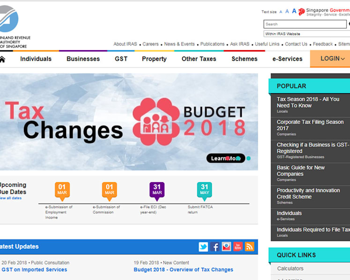Click the Learn More banner button

(x=226, y=158)
